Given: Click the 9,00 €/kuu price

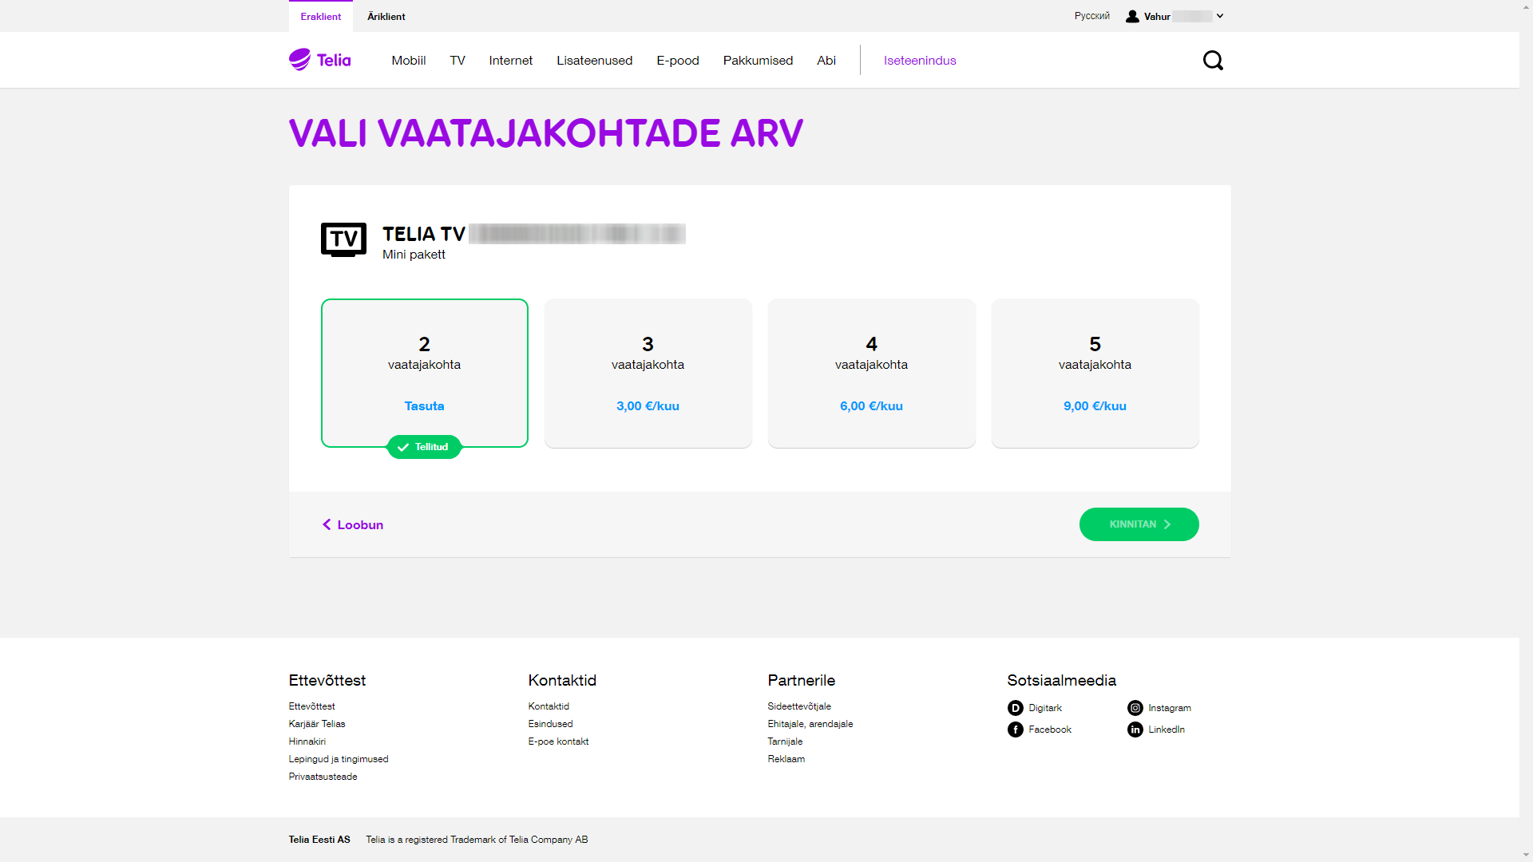Looking at the screenshot, I should (x=1095, y=406).
